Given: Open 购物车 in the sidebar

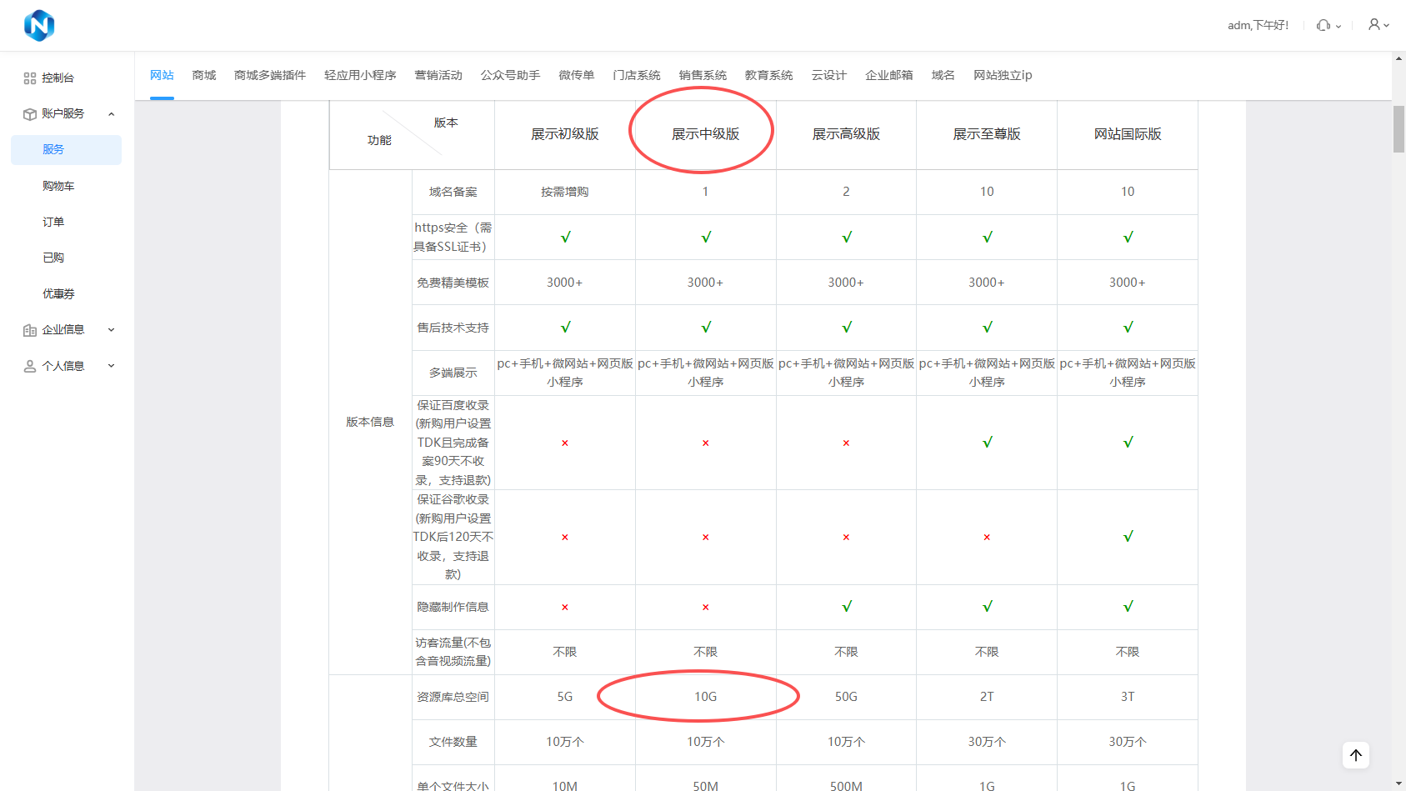Looking at the screenshot, I should click(x=58, y=186).
